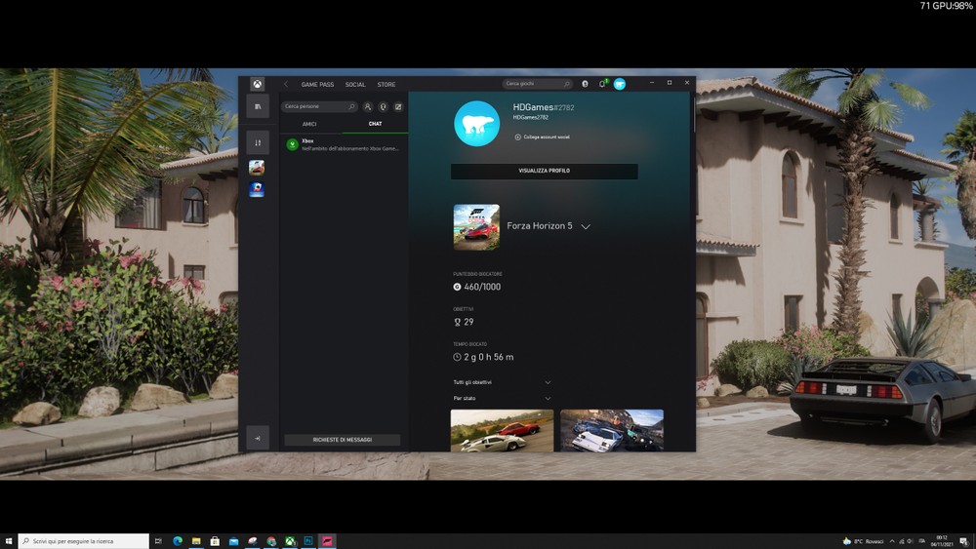Screen dimensions: 976x549
Task: Click the Windows taskbar search box
Action: click(84, 541)
